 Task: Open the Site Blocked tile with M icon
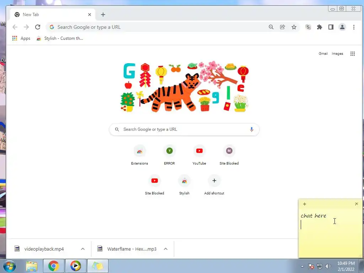229,155
